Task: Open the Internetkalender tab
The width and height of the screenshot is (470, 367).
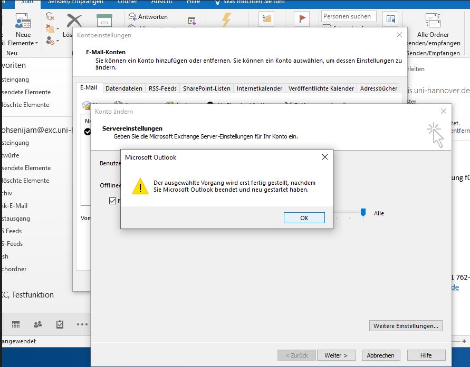Action: pyautogui.click(x=260, y=88)
